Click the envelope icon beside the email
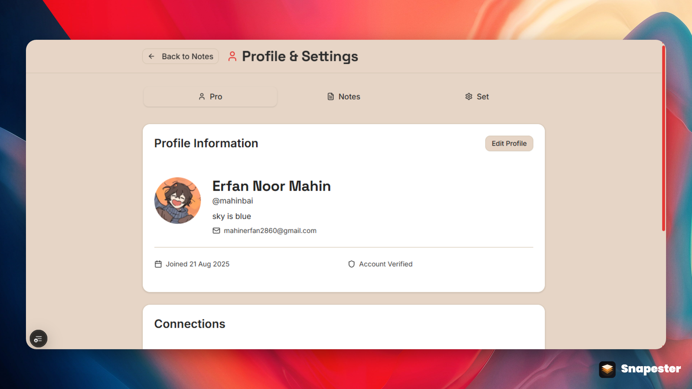The width and height of the screenshot is (692, 389). tap(216, 231)
